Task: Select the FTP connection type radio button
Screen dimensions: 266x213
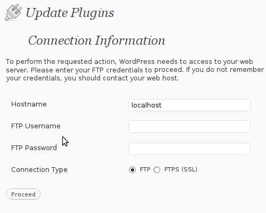Action: click(x=132, y=170)
